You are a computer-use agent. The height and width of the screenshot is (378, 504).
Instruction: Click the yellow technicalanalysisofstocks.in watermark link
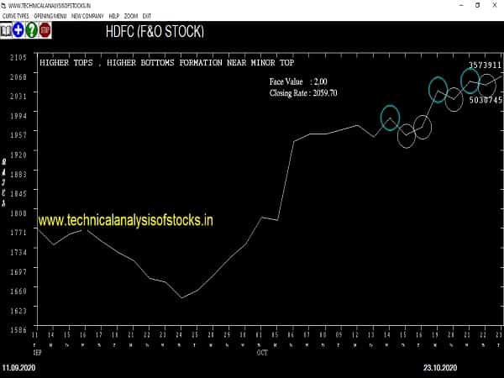click(x=126, y=220)
